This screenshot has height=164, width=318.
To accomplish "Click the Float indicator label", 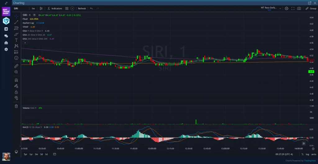I will [x=25, y=19].
